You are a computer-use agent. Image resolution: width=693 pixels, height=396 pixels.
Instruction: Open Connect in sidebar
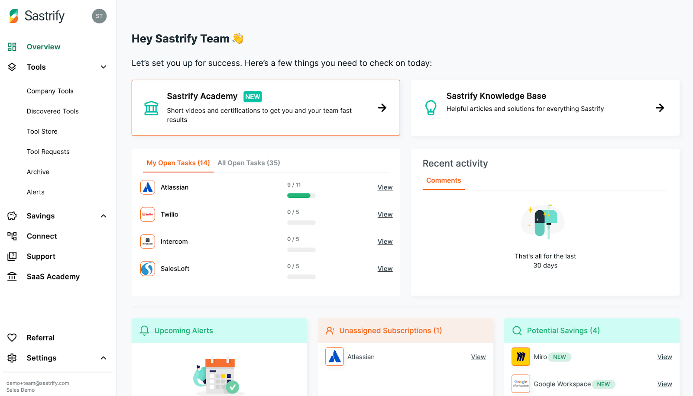click(42, 236)
